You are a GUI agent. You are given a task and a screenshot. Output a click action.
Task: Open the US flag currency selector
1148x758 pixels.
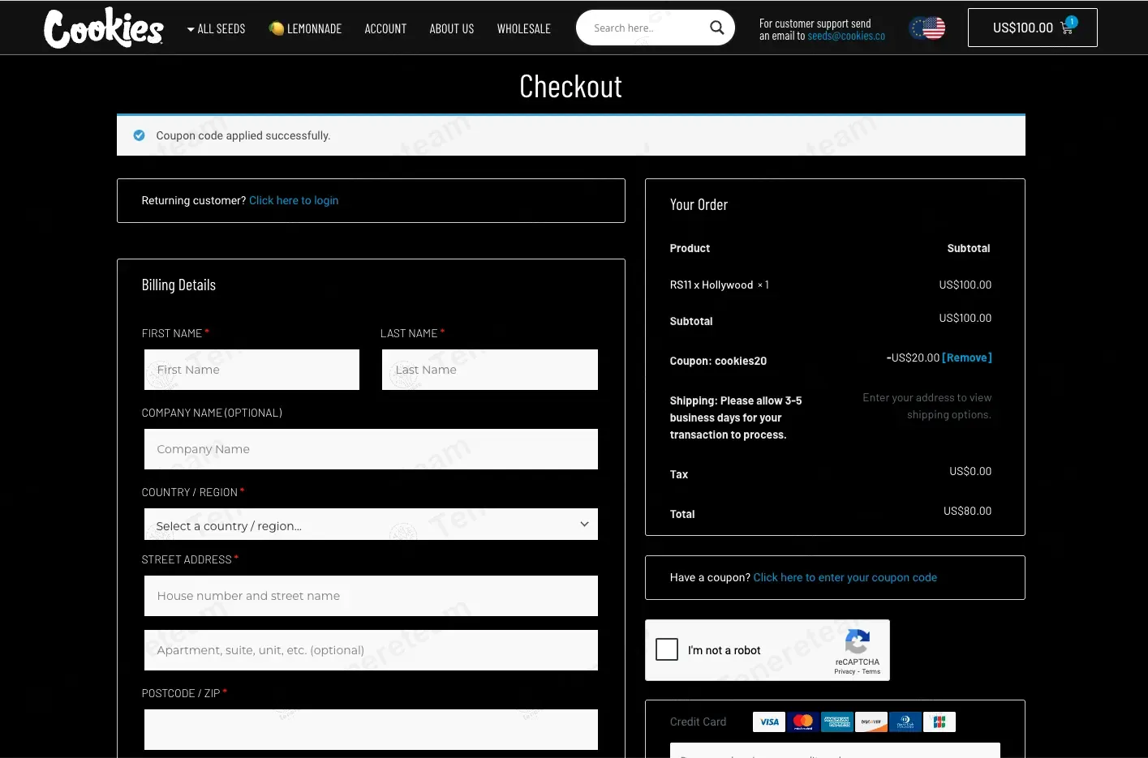pos(927,28)
